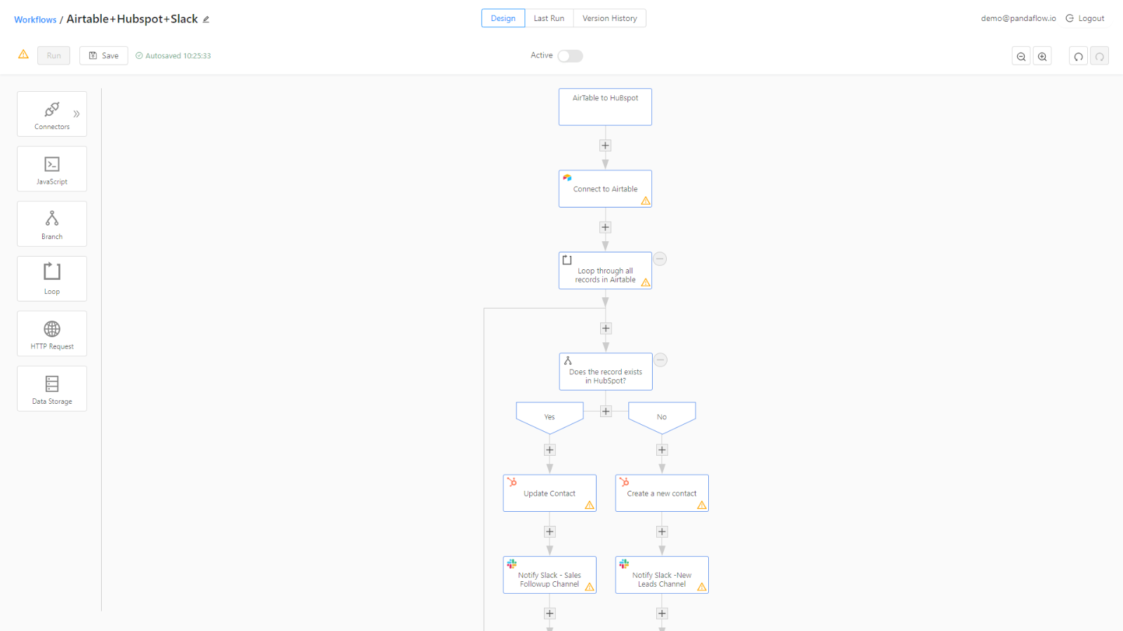Image resolution: width=1123 pixels, height=631 pixels.
Task: Select the Branch tool in the left panel
Action: click(x=51, y=224)
